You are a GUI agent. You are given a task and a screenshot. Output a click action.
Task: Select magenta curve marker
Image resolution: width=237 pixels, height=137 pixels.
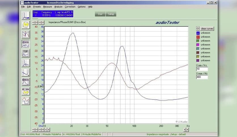[198, 45]
